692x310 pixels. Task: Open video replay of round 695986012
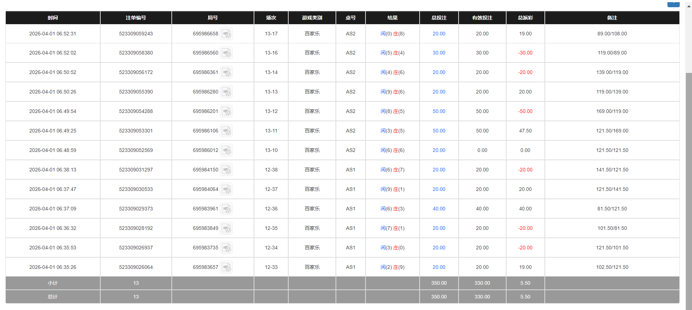[226, 150]
